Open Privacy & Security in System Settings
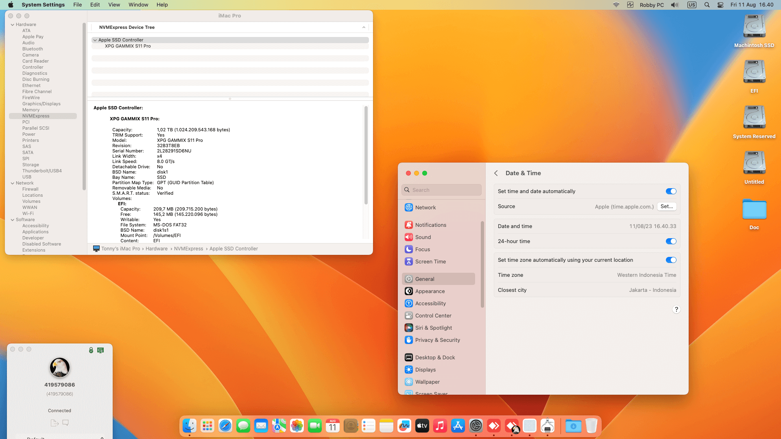781x439 pixels. pyautogui.click(x=438, y=340)
